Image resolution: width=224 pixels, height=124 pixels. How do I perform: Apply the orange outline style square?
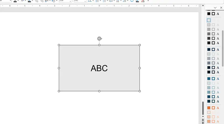pyautogui.click(x=213, y=108)
